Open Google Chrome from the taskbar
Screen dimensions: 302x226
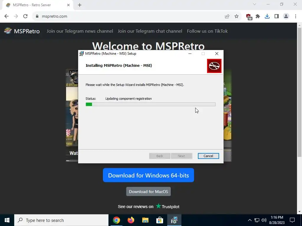pos(116,220)
